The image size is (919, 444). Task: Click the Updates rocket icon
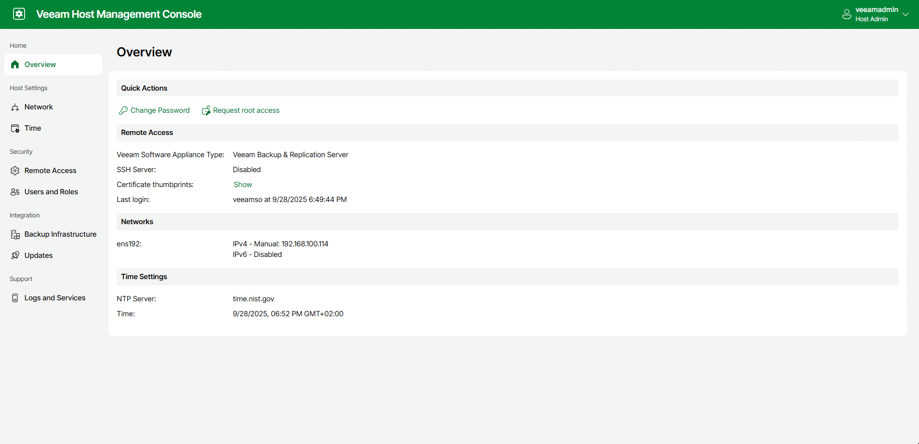(x=15, y=256)
